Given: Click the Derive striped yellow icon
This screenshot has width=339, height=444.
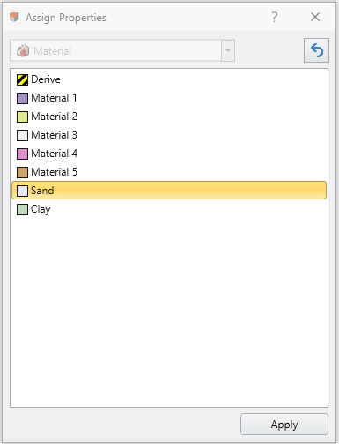Looking at the screenshot, I should pos(22,79).
